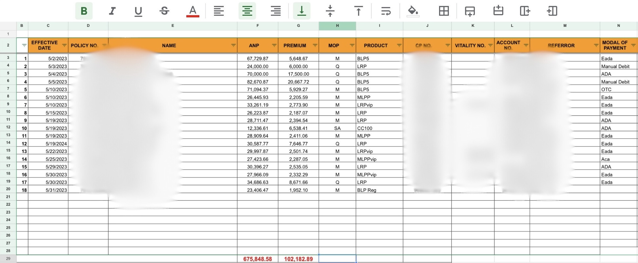Set vertical alignment to top

tap(359, 11)
